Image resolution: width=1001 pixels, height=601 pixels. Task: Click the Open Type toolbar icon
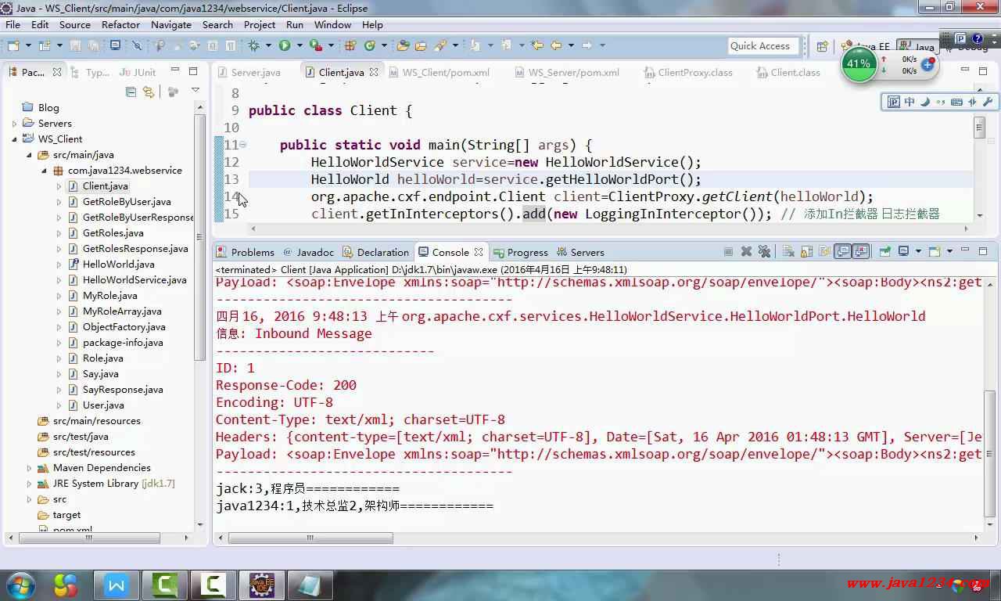(x=403, y=45)
